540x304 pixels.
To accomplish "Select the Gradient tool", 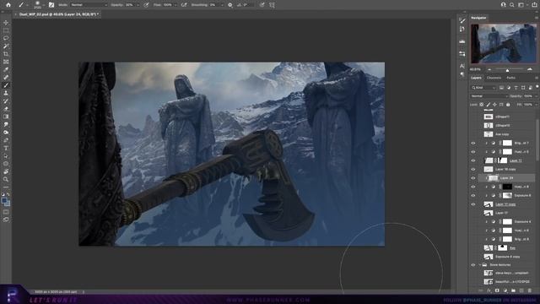I will point(6,117).
